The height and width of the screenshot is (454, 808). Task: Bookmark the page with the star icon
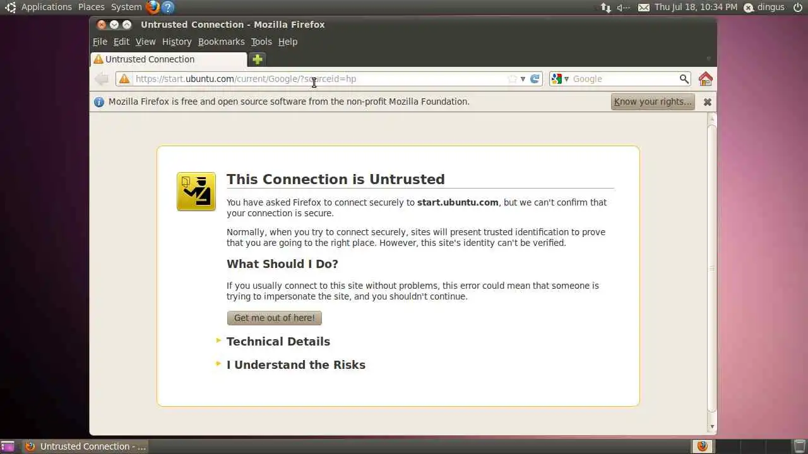[x=512, y=79]
